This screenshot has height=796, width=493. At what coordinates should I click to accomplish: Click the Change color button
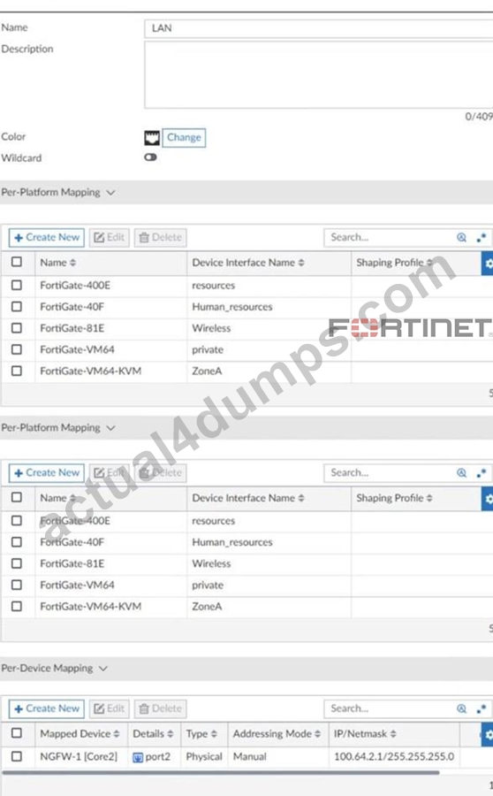pyautogui.click(x=184, y=138)
